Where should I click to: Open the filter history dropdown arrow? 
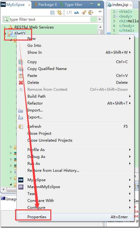(x=100, y=19)
